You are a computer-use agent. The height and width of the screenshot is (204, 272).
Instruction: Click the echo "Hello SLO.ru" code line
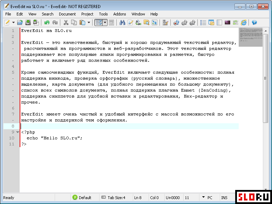coord(54,138)
